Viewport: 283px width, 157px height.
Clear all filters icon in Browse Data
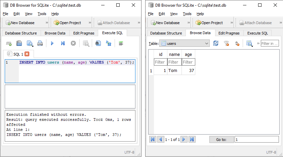(226, 43)
